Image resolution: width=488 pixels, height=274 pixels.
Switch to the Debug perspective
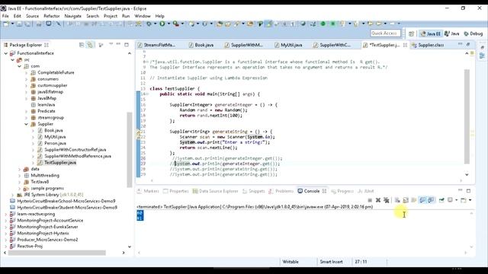tap(474, 33)
